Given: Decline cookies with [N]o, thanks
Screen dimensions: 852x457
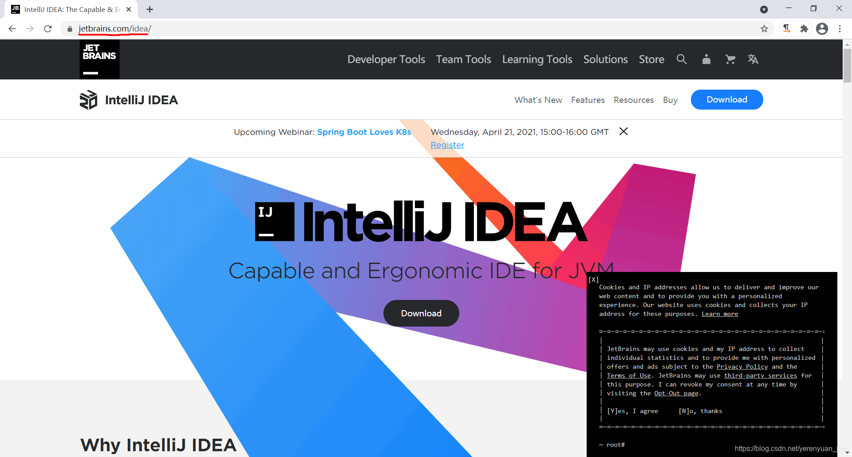Looking at the screenshot, I should tap(700, 411).
